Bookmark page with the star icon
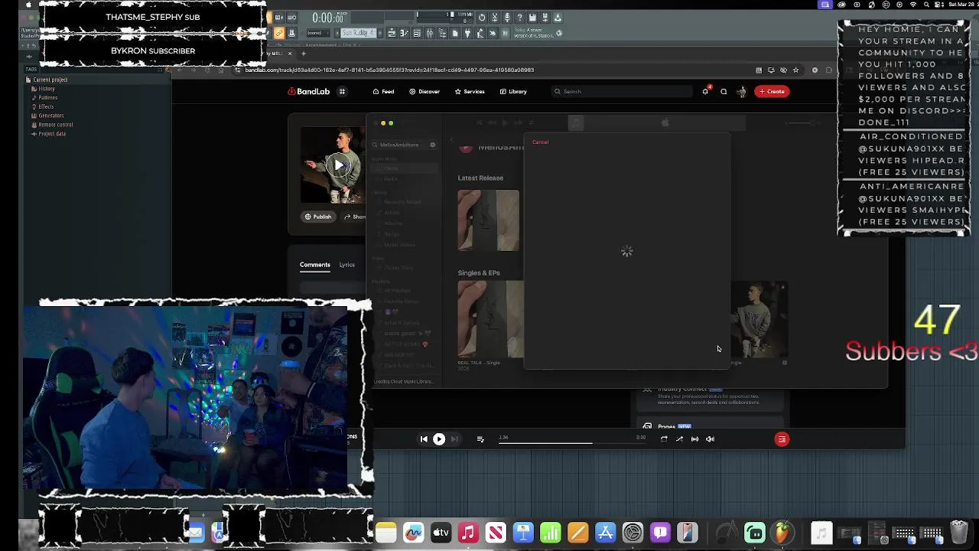This screenshot has width=979, height=551. pyautogui.click(x=795, y=70)
